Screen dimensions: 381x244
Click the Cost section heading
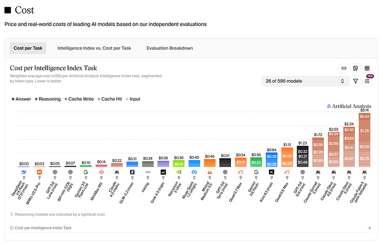click(x=24, y=10)
